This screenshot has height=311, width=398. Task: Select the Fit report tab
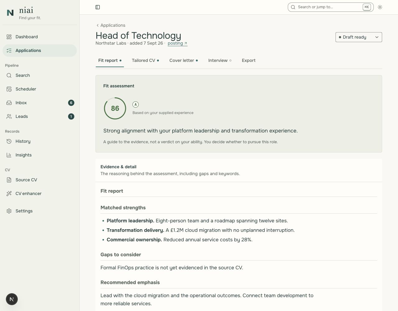(110, 60)
